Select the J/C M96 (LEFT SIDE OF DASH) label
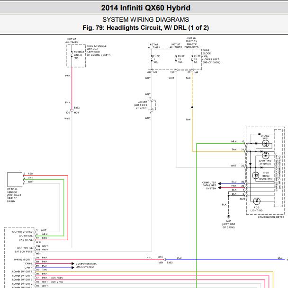This screenshot has height=288, width=288. (141, 105)
